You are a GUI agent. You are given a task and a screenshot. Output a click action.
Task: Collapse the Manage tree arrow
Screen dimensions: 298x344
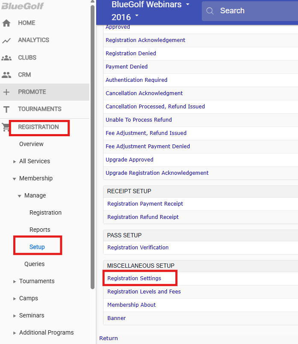tap(20, 196)
